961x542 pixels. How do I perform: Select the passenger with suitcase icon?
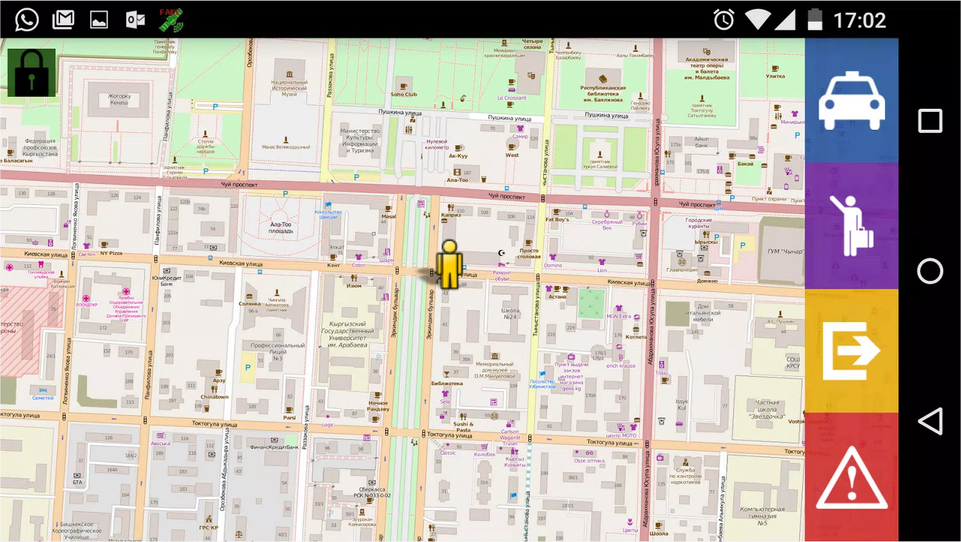[851, 225]
